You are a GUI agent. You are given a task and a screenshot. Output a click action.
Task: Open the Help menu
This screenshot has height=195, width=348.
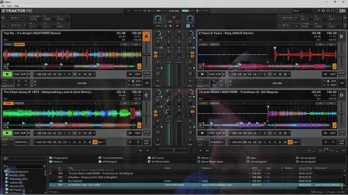16,6
